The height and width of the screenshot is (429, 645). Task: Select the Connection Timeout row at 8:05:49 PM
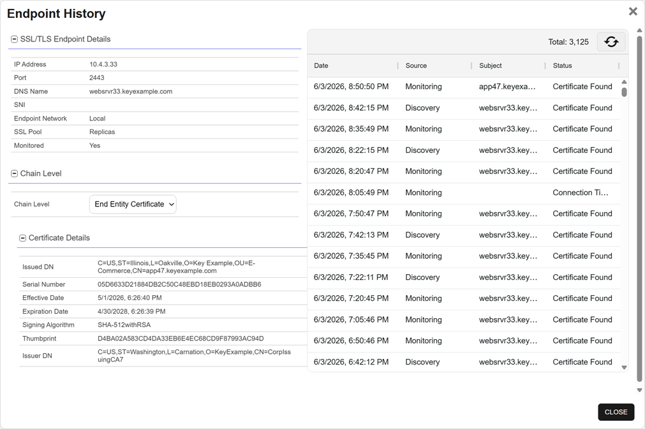tap(464, 193)
